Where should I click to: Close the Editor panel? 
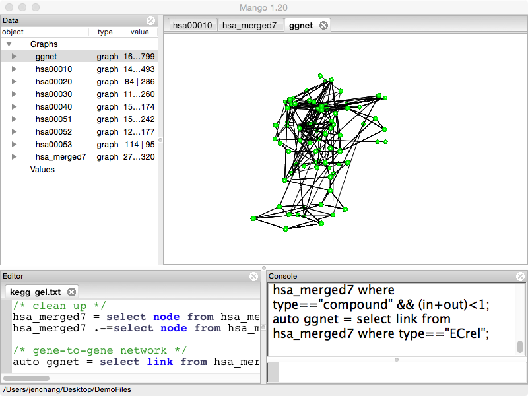click(254, 276)
